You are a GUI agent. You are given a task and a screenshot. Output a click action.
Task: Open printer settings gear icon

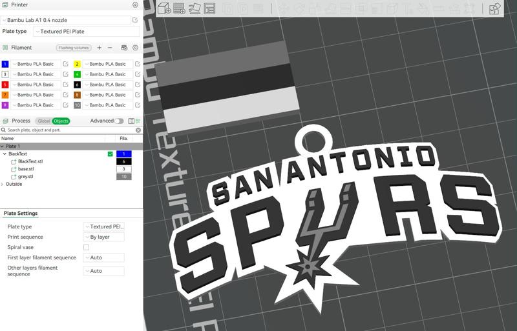point(135,5)
